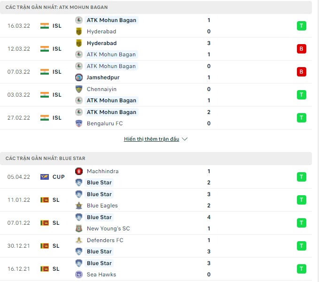Click the Blue Eagles crest icon
The width and height of the screenshot is (319, 282).
79,206
